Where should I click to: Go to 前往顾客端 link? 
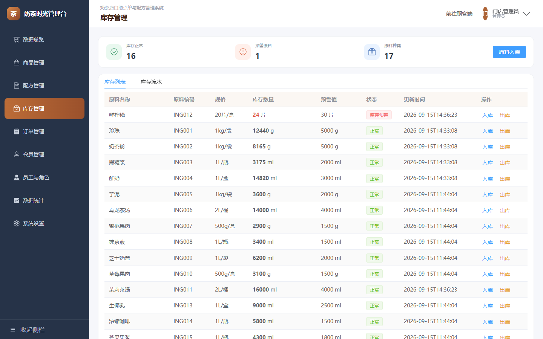click(x=459, y=14)
